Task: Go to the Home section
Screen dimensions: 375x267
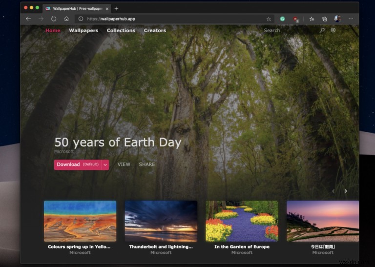Action: coord(53,30)
